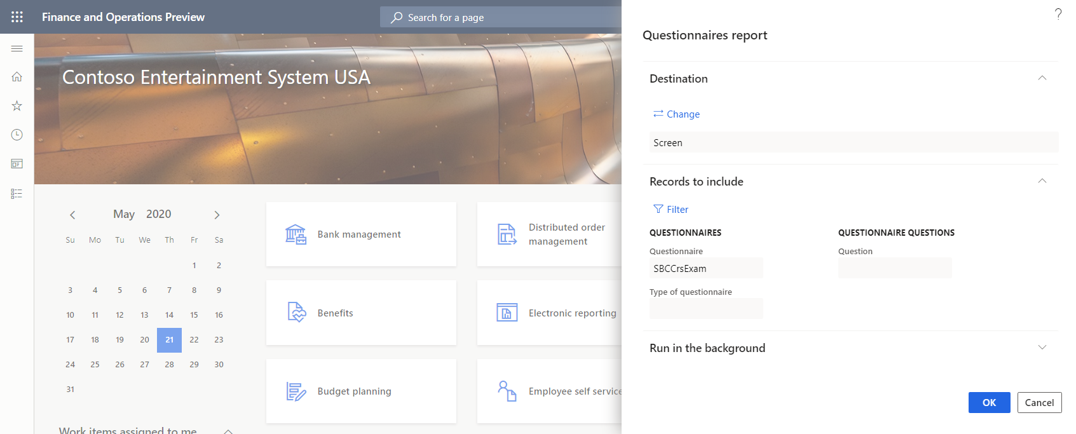
Task: Click the Employee self service icon
Action: [x=507, y=391]
